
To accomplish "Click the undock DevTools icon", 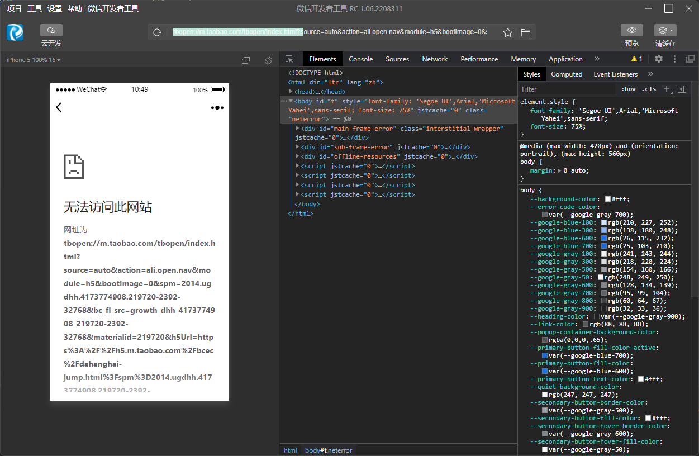I will tap(691, 59).
